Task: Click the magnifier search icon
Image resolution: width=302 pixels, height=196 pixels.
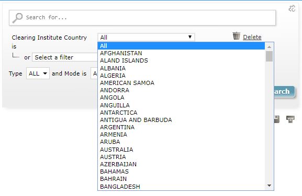Action: pos(17,18)
